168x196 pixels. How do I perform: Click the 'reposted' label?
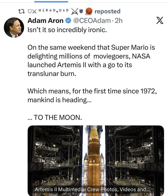click(x=108, y=11)
